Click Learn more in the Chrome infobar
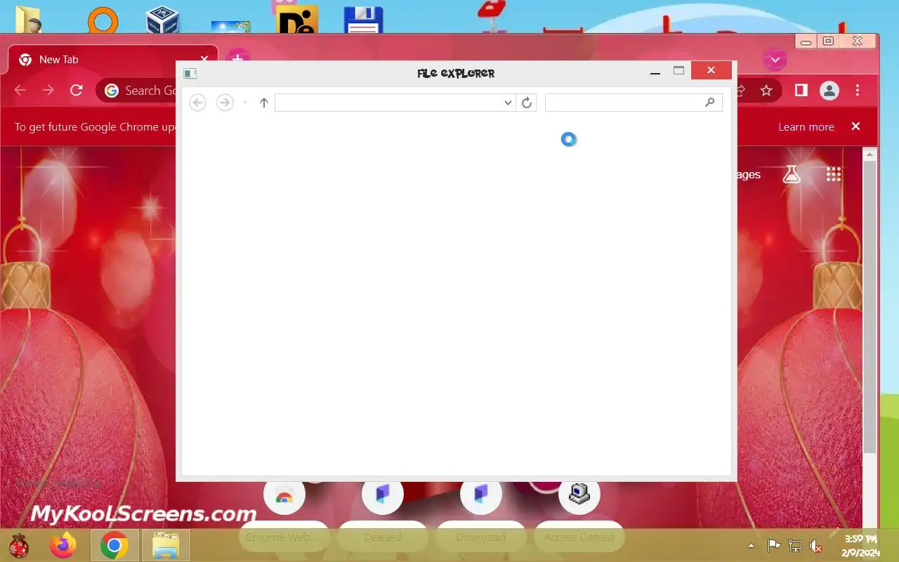899x562 pixels. (806, 127)
